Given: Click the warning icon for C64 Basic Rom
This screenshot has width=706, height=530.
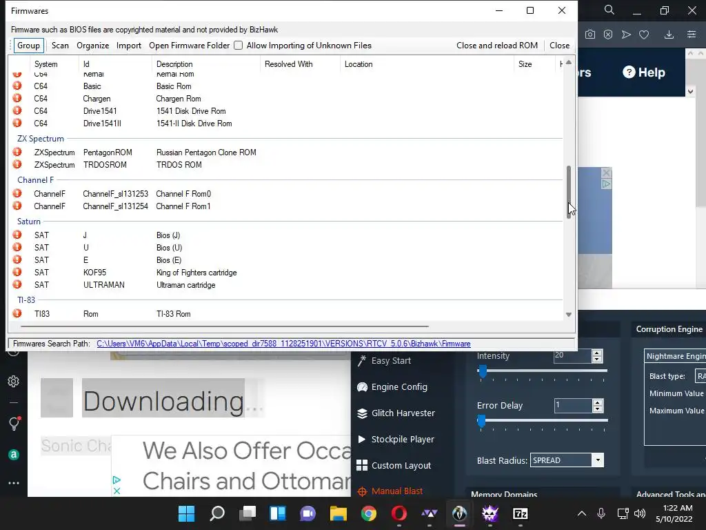Looking at the screenshot, I should [x=17, y=86].
